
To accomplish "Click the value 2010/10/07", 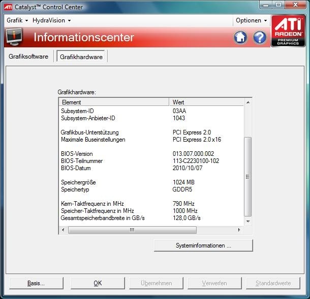I will 188,168.
